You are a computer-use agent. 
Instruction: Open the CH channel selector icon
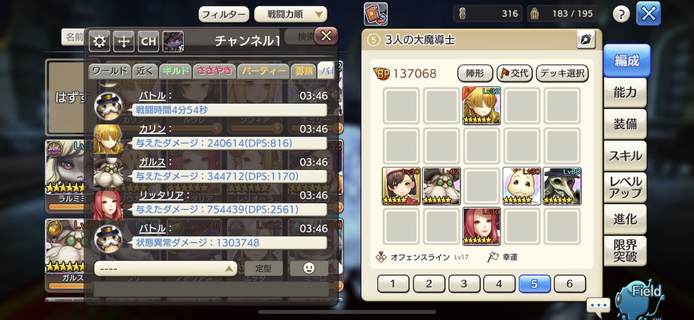pos(149,42)
